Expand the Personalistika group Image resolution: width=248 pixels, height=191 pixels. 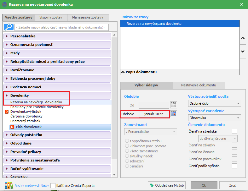57,36
